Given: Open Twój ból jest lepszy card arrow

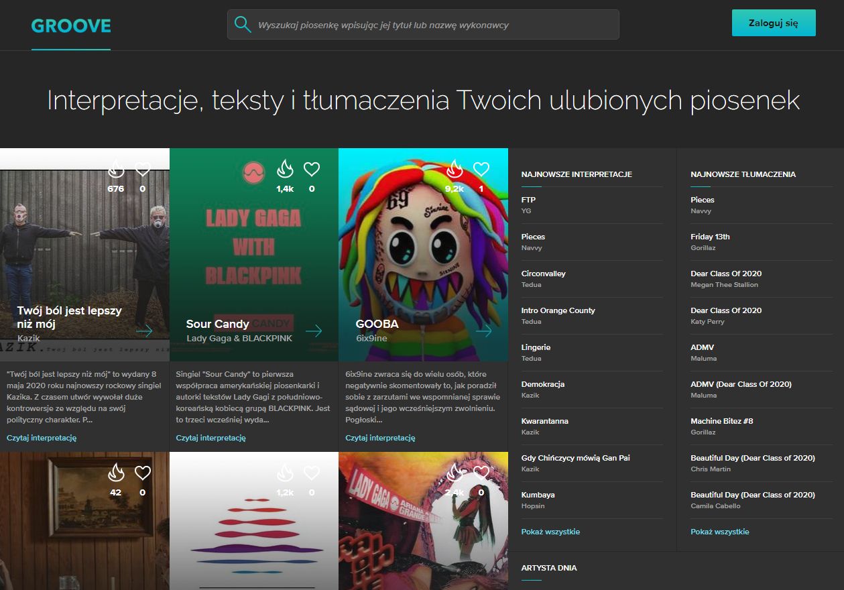Looking at the screenshot, I should [x=144, y=331].
